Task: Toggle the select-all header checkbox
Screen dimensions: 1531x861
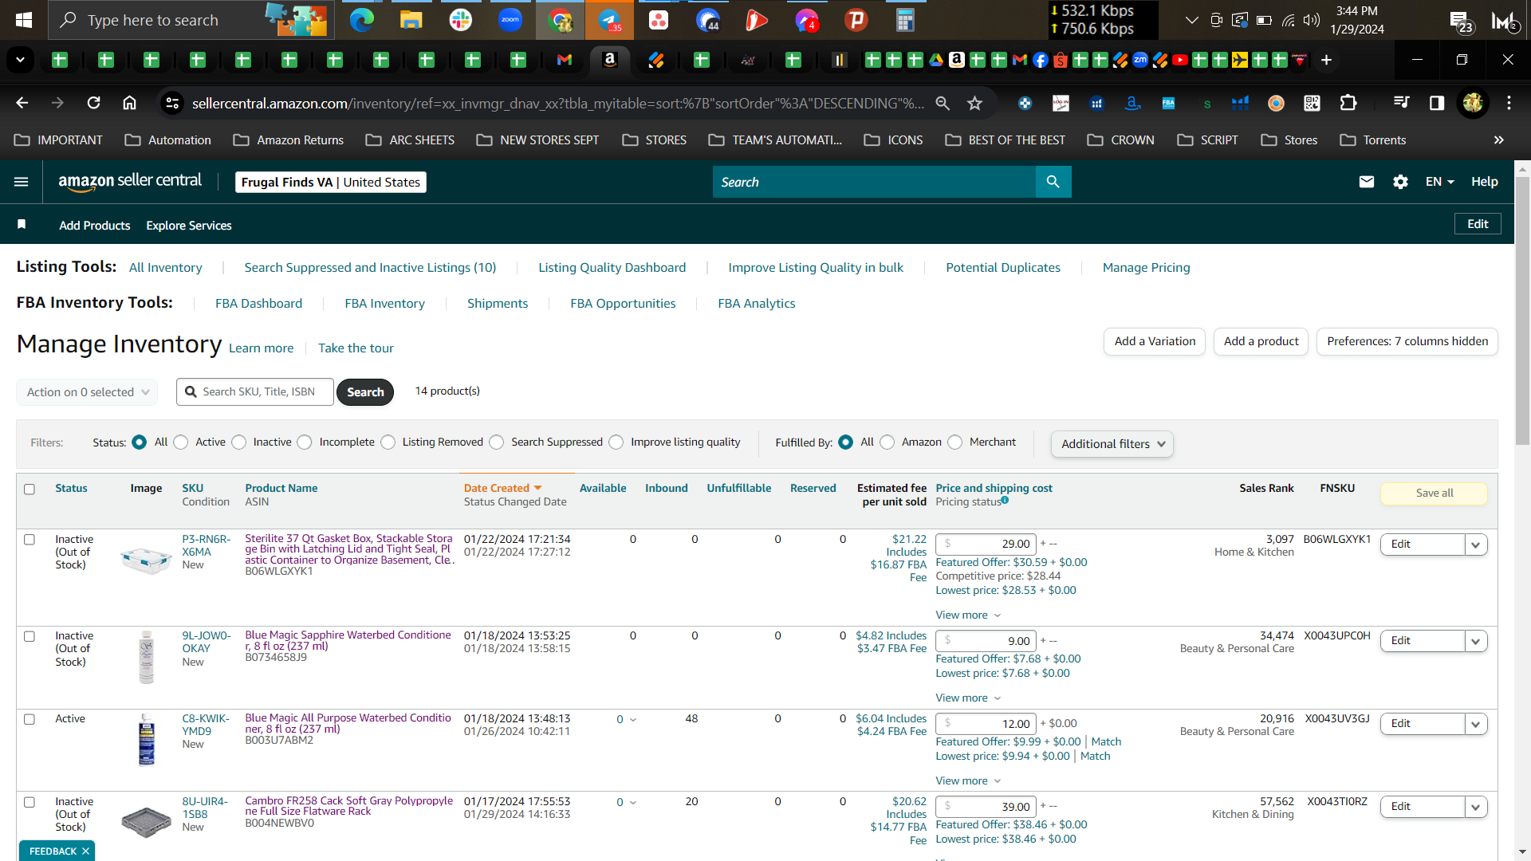Action: [30, 489]
